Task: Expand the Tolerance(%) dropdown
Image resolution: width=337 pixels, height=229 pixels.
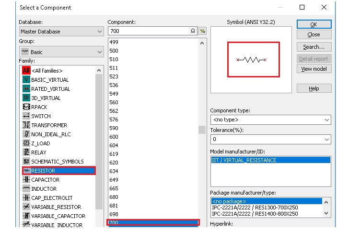Action: coord(270,140)
